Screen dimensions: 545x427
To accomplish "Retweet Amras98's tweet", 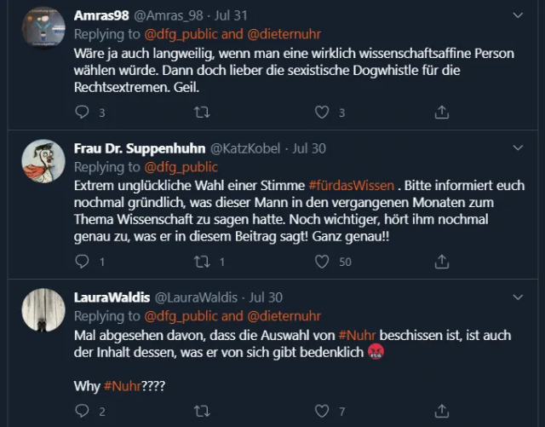I will click(203, 113).
